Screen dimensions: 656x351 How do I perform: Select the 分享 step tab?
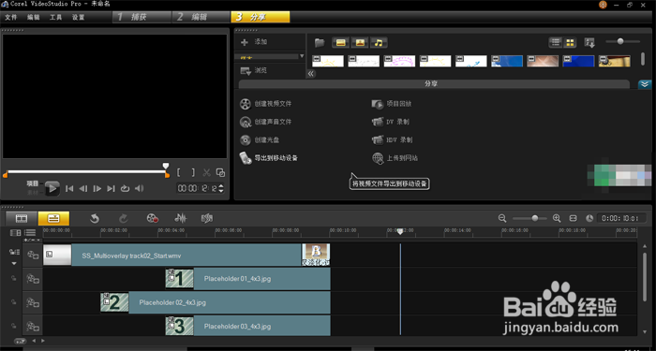tap(261, 17)
